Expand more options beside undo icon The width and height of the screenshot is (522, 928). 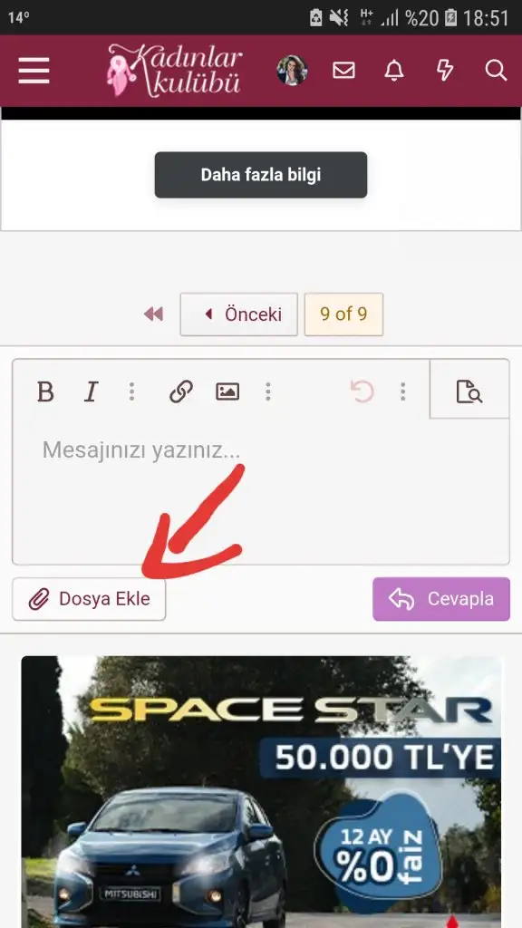pos(403,391)
